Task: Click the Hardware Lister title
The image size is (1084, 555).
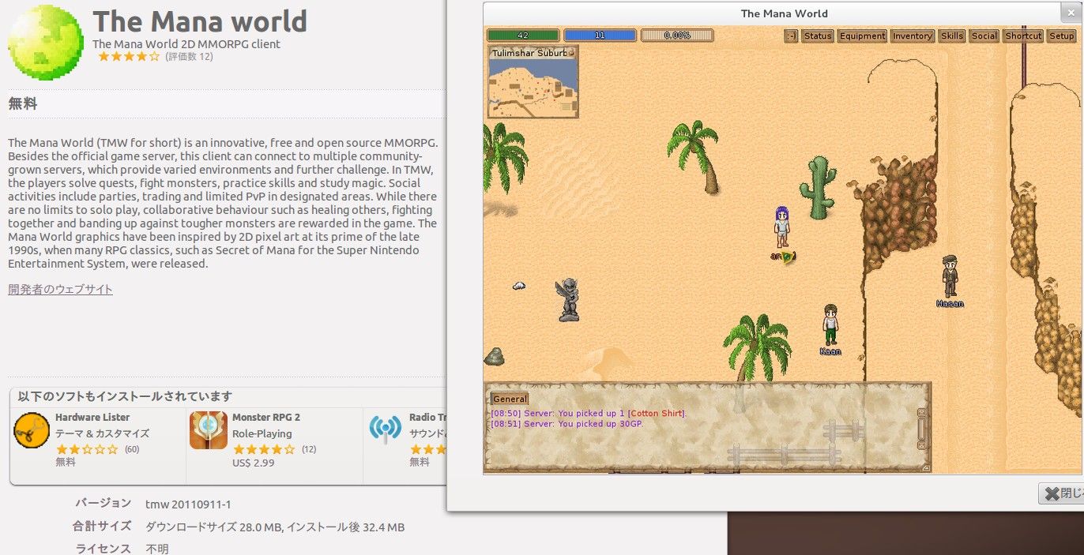Action: 92,417
